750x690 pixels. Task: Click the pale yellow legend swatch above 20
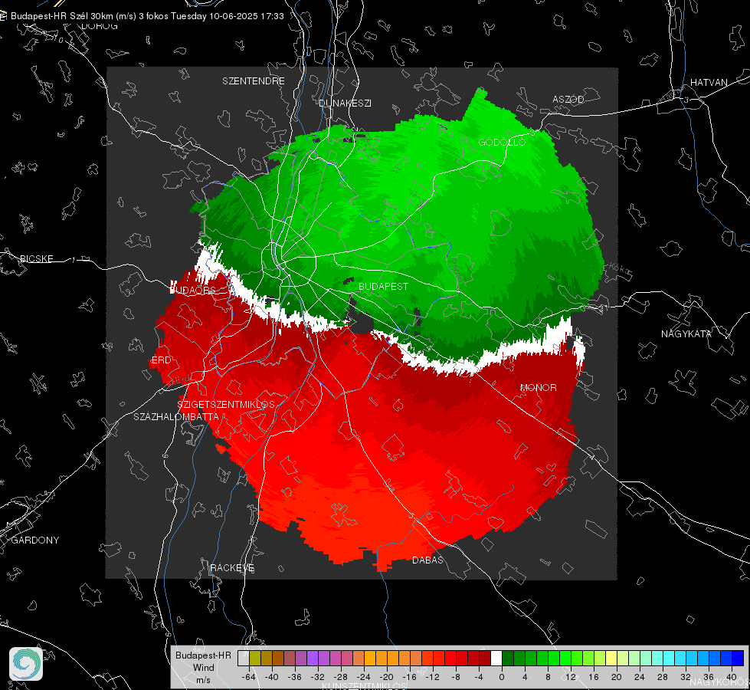(611, 658)
